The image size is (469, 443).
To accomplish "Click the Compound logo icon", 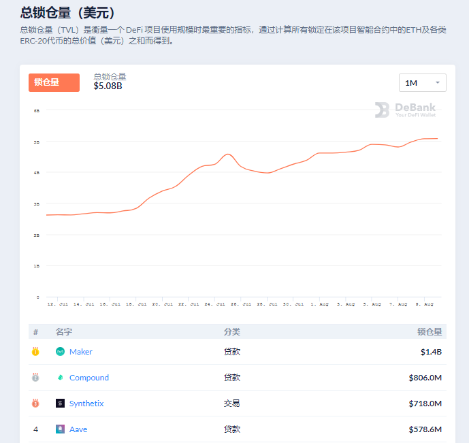I will [60, 378].
